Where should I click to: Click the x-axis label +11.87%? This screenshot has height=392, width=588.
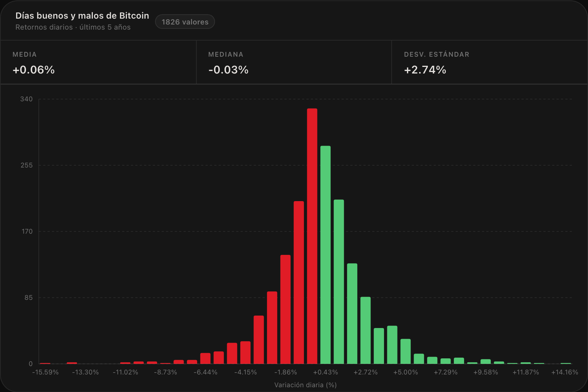pyautogui.click(x=526, y=372)
